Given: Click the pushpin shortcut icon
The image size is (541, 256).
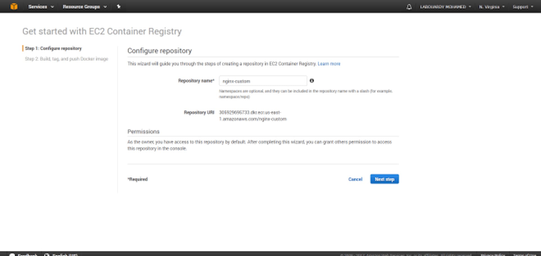Looking at the screenshot, I should 119,6.
